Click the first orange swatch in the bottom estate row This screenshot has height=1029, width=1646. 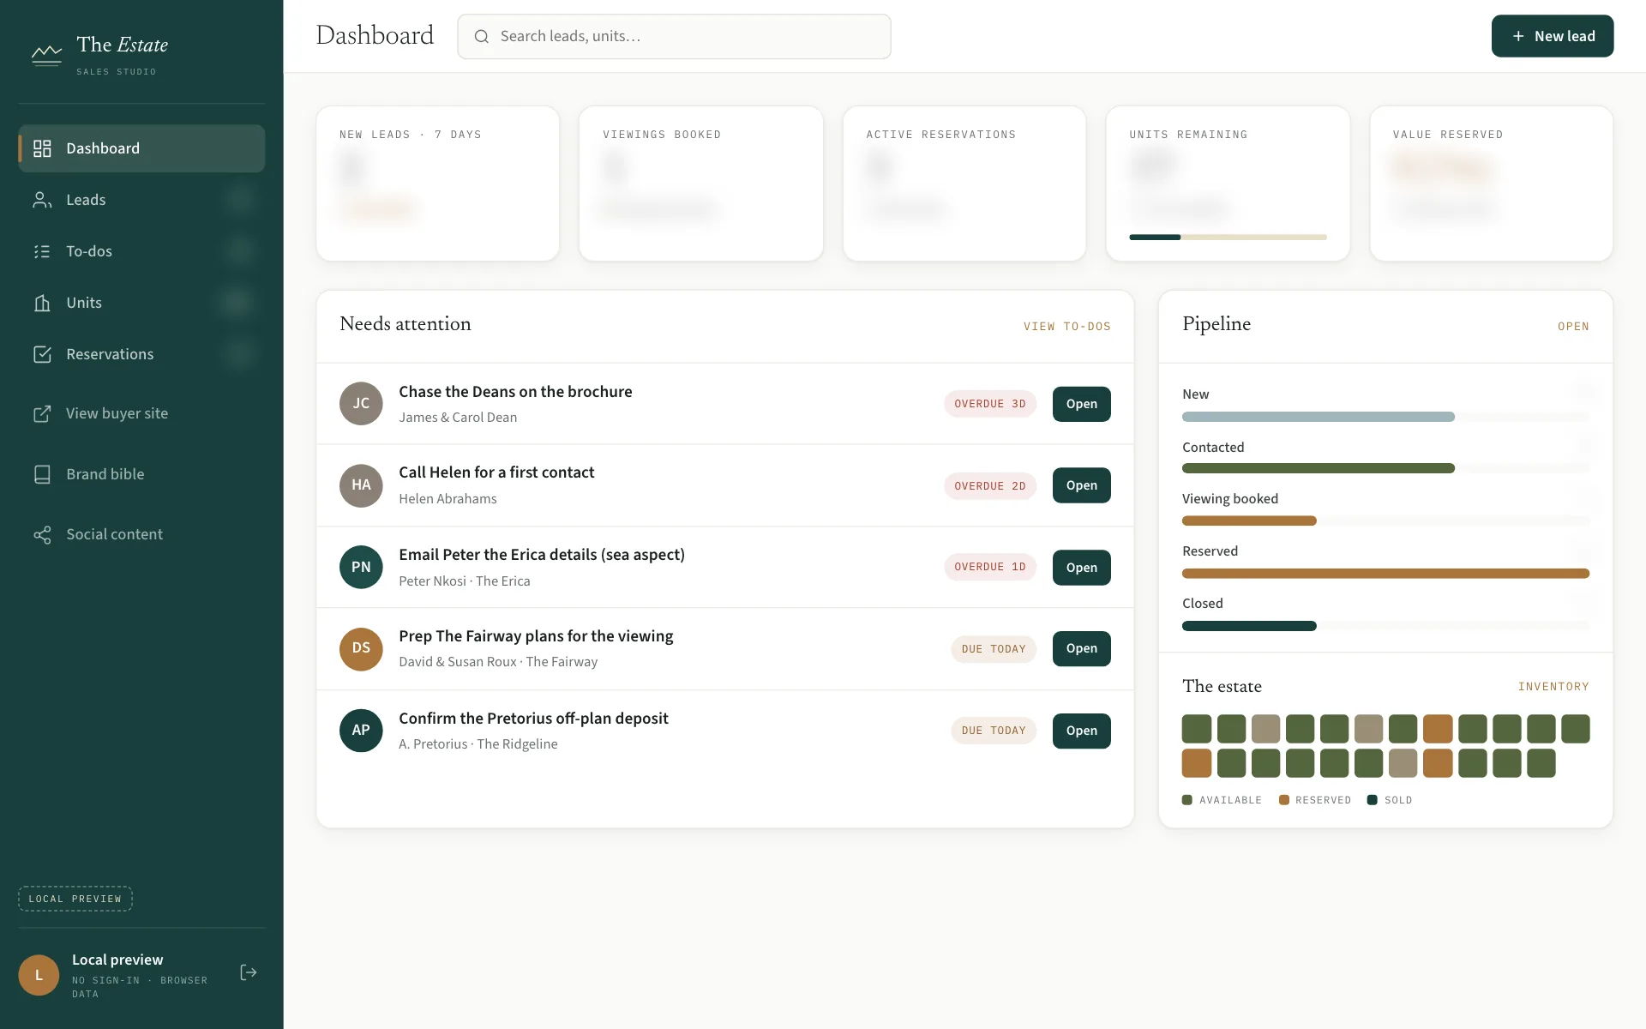[x=1197, y=763]
